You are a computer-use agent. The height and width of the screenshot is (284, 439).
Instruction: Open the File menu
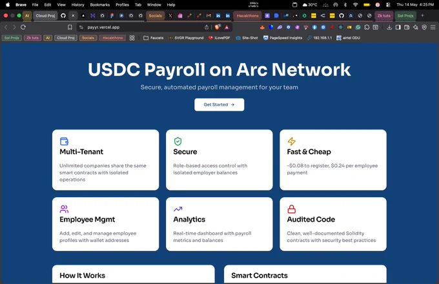point(35,5)
